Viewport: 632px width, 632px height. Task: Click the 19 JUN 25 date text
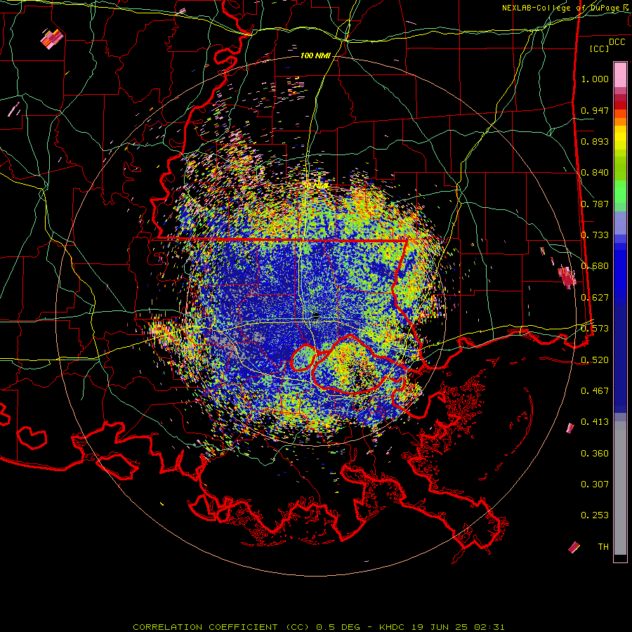pos(440,627)
